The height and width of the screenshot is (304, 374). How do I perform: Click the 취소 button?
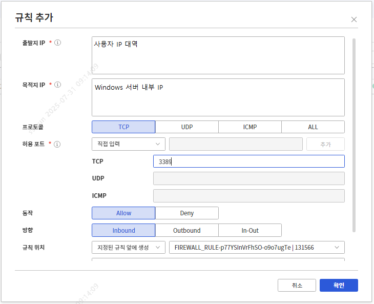pos(297,286)
